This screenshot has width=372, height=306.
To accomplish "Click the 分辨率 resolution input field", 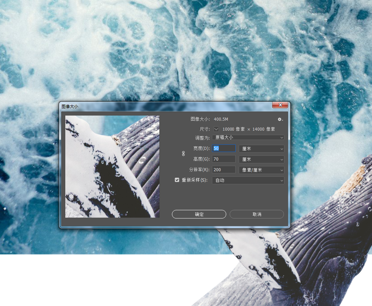I will tap(224, 170).
